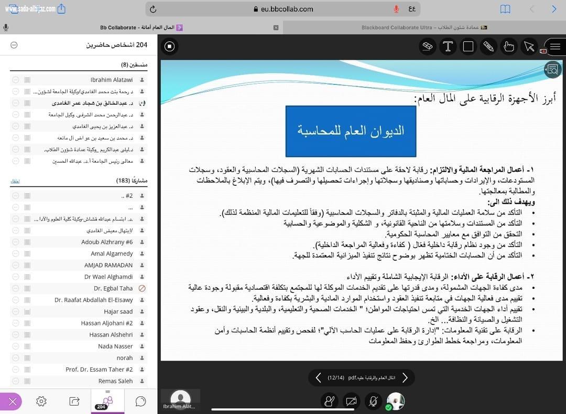Unmute your microphone

373,401
